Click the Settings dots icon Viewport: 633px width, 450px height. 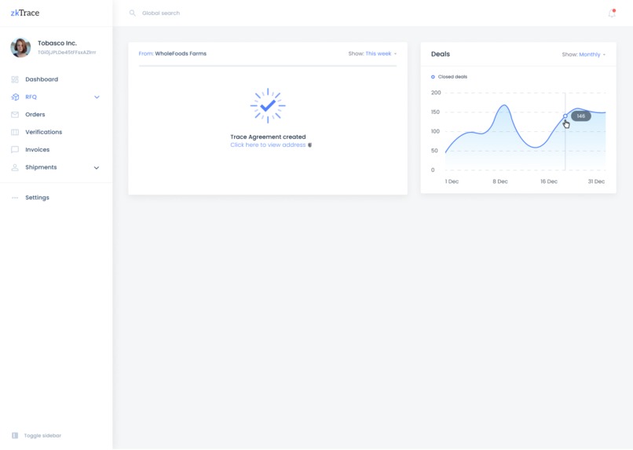[15, 198]
